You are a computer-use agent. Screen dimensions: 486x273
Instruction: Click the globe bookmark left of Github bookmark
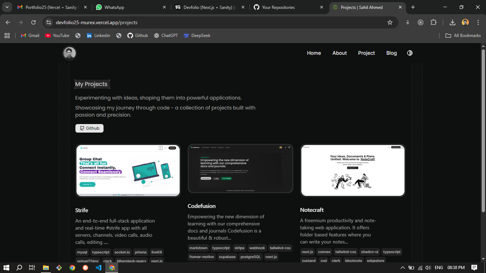pyautogui.click(x=119, y=36)
